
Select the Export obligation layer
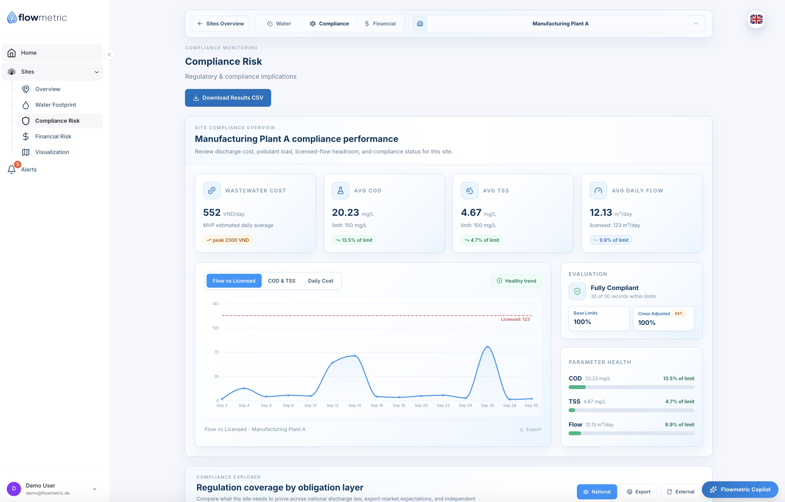[x=638, y=492]
